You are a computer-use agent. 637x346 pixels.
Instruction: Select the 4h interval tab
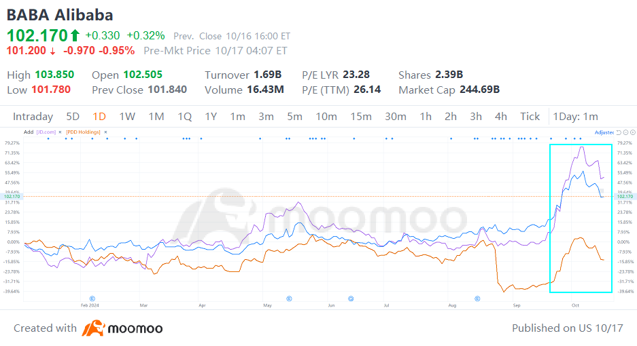click(501, 117)
